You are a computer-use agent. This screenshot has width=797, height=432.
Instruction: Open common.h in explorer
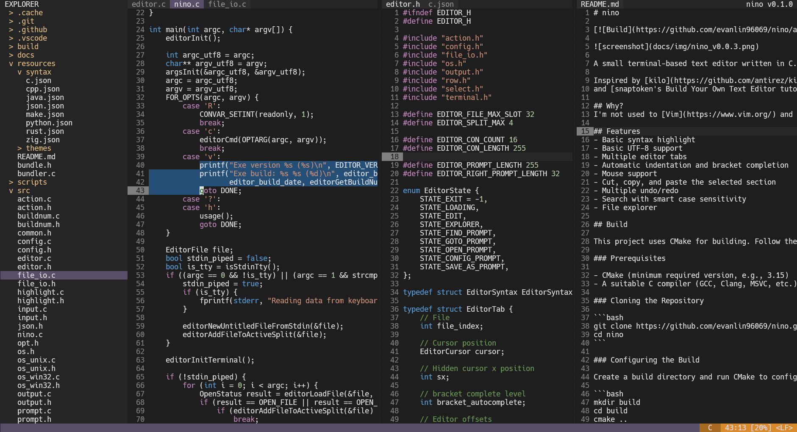click(x=34, y=233)
